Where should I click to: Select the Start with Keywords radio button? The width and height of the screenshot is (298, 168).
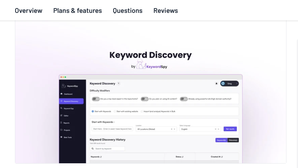point(93,111)
